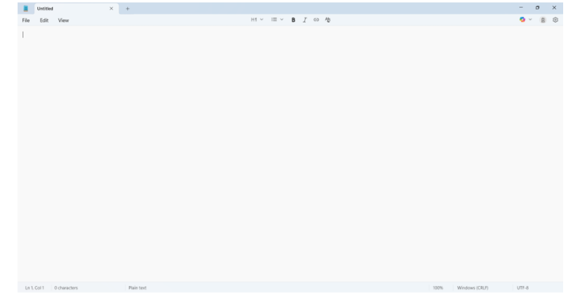This screenshot has height=293, width=573.
Task: Expand the chevron next to Copilot icon
Action: pyautogui.click(x=530, y=20)
